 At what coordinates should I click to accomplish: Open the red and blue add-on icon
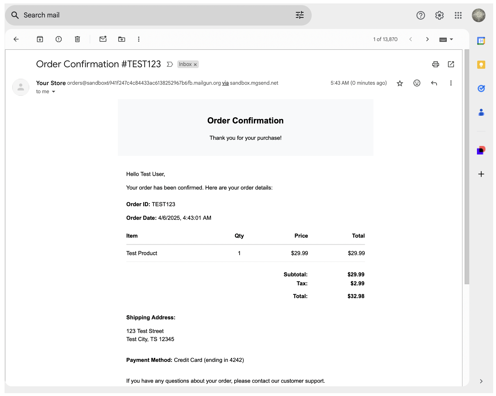[x=481, y=150]
